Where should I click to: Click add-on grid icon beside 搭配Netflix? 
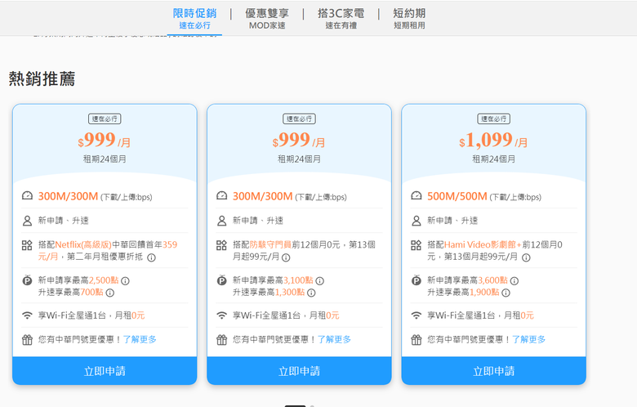tap(27, 245)
